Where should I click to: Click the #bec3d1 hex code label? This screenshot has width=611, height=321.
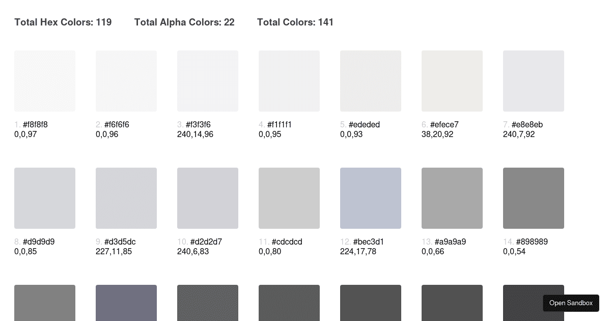[x=366, y=242]
